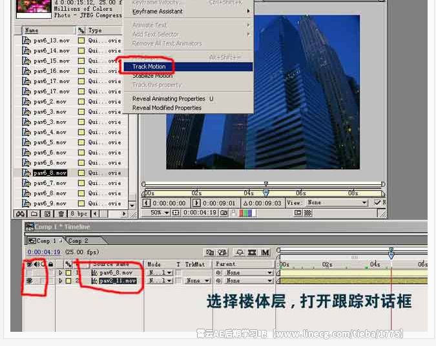Click the RGB channel display swatch
The height and width of the screenshot is (346, 436).
coord(247,213)
